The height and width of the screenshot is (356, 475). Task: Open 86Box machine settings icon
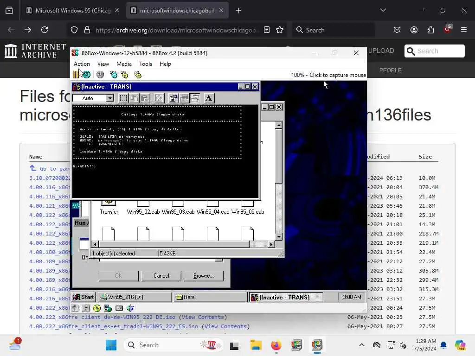138,75
